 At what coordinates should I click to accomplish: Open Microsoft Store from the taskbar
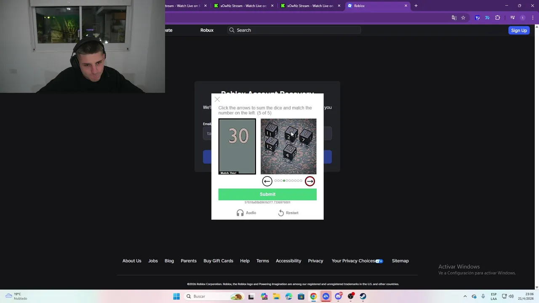(x=301, y=296)
